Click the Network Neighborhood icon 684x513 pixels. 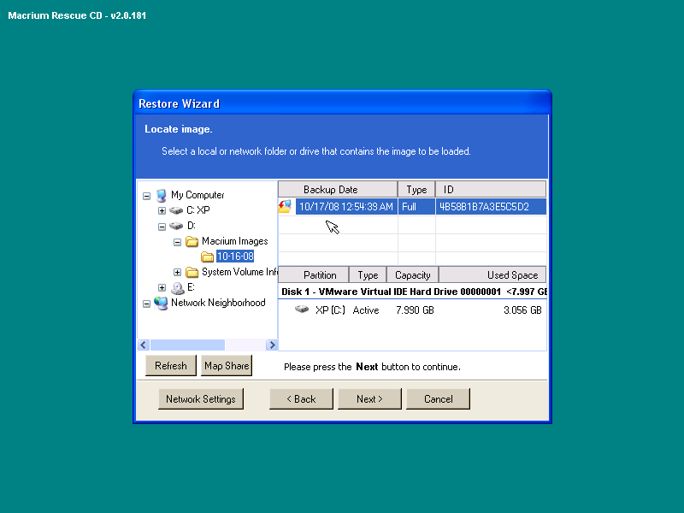point(161,303)
